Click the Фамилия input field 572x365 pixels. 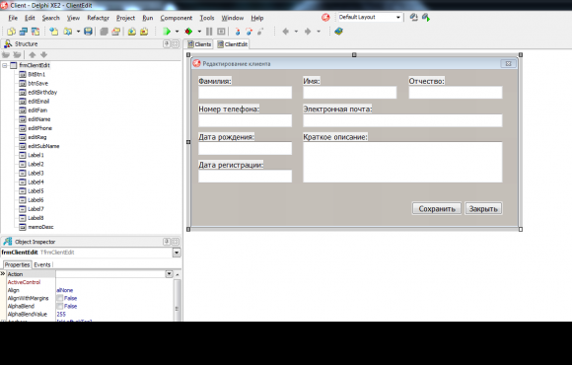246,93
